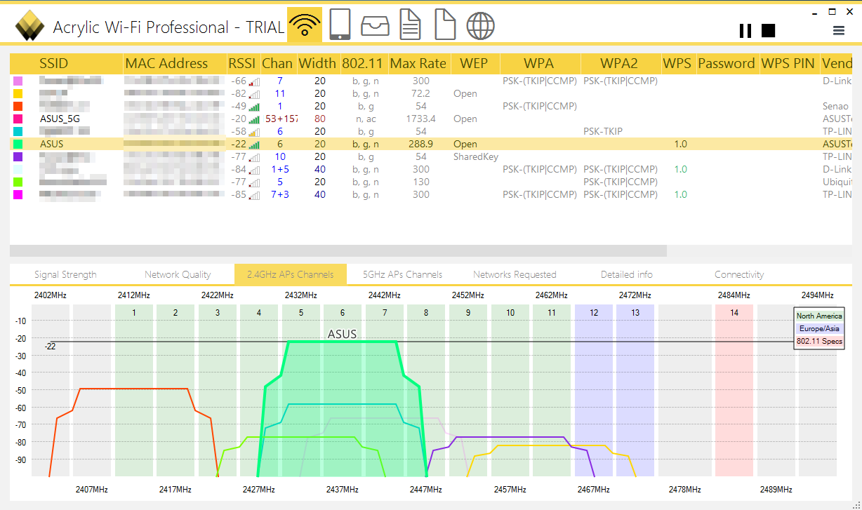Click the WPS PIN column header
The image size is (862, 510).
coord(788,63)
